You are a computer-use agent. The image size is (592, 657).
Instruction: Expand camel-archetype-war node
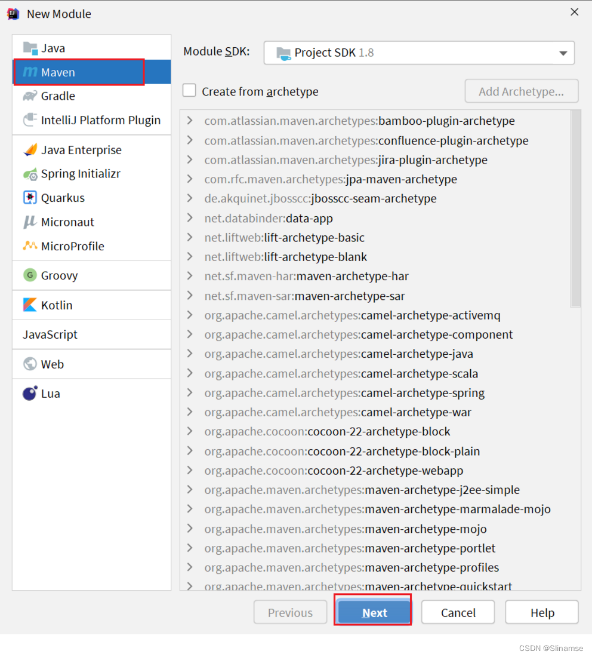[x=190, y=412]
